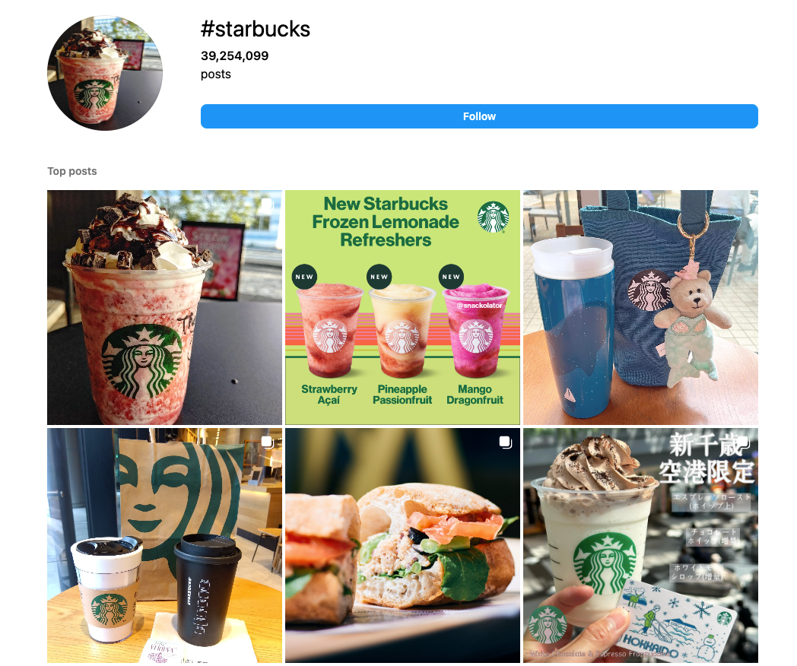797x666 pixels.
Task: Open the Frozen Lemonade Refreshers post
Action: (x=402, y=307)
